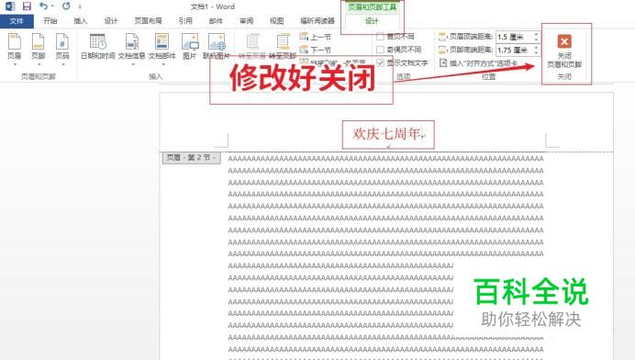Image resolution: width=635 pixels, height=360 pixels.
Task: Click 插入"对齐方式"选项卡 button
Action: (479, 62)
